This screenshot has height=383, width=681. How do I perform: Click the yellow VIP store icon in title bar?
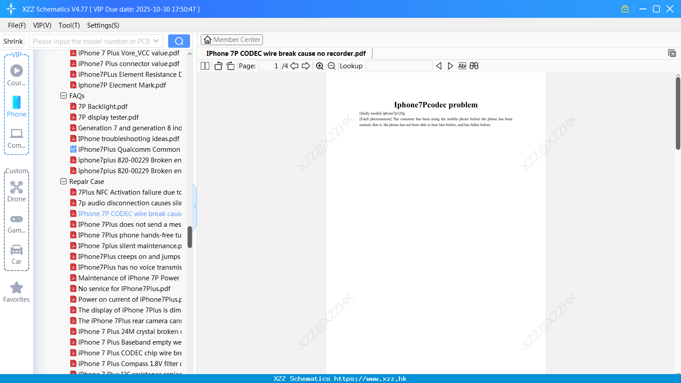(x=625, y=9)
